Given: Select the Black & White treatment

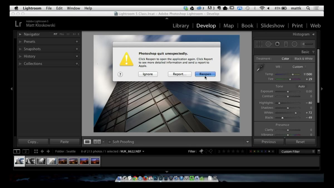Looking at the screenshot, I should pyautogui.click(x=303, y=59).
